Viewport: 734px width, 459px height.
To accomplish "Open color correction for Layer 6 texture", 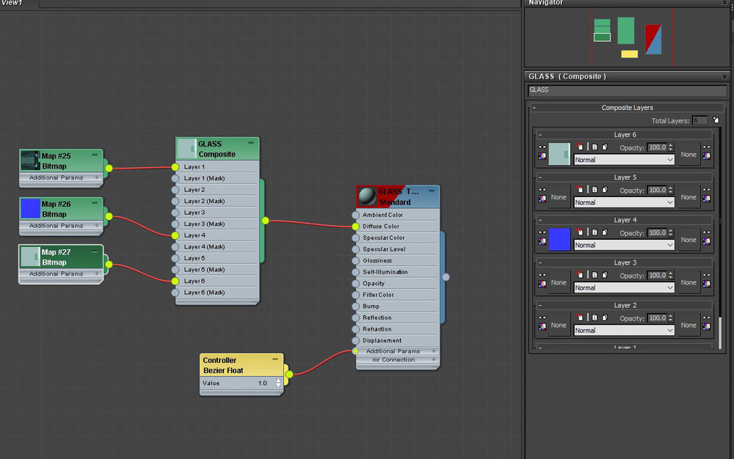I will coord(542,156).
